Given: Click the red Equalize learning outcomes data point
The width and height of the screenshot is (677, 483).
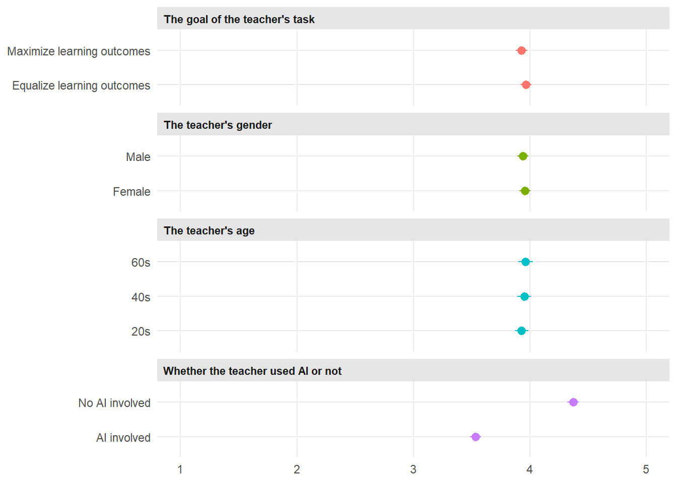Looking at the screenshot, I should click(x=526, y=85).
